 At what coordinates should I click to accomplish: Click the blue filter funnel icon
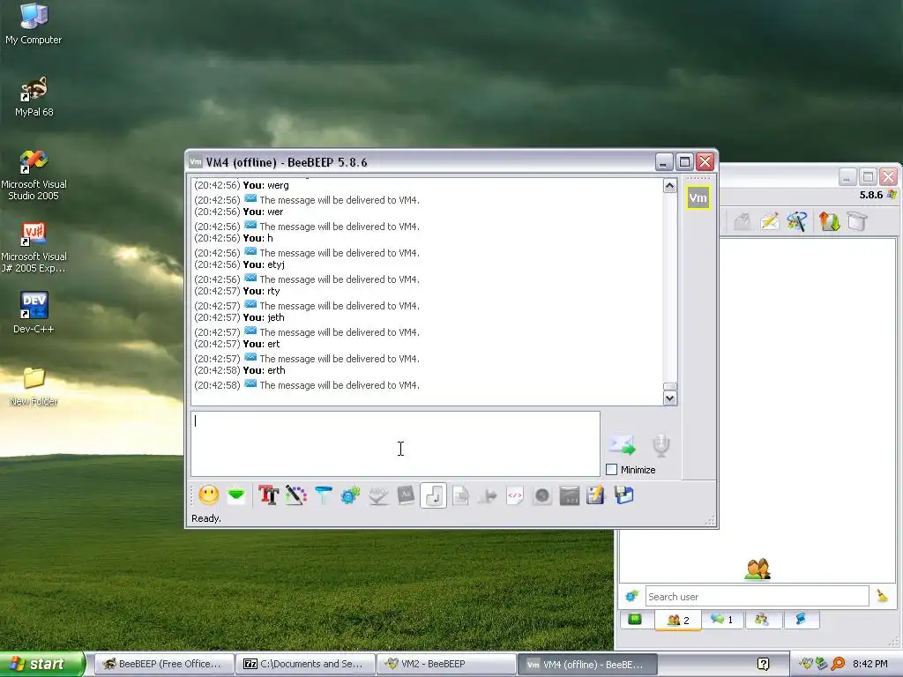[x=323, y=495]
